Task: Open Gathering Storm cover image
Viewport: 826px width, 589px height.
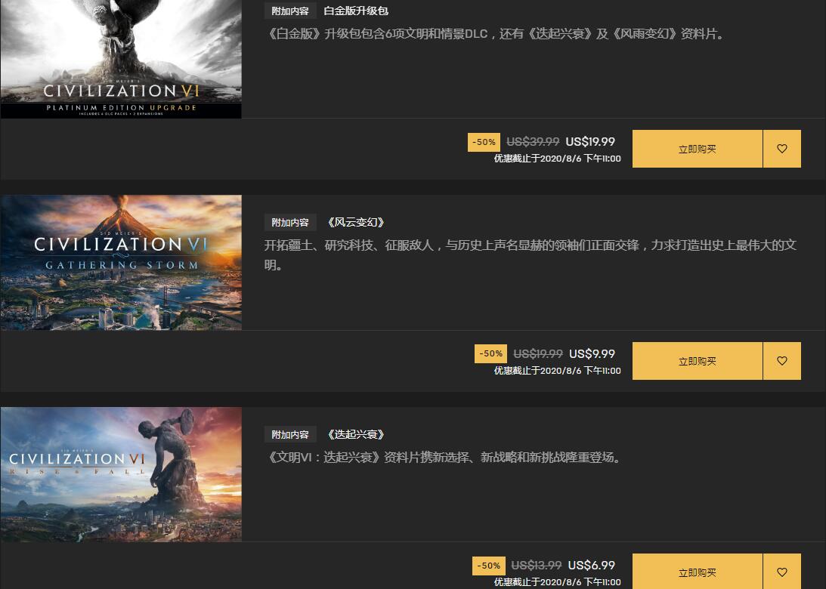Action: tap(121, 263)
